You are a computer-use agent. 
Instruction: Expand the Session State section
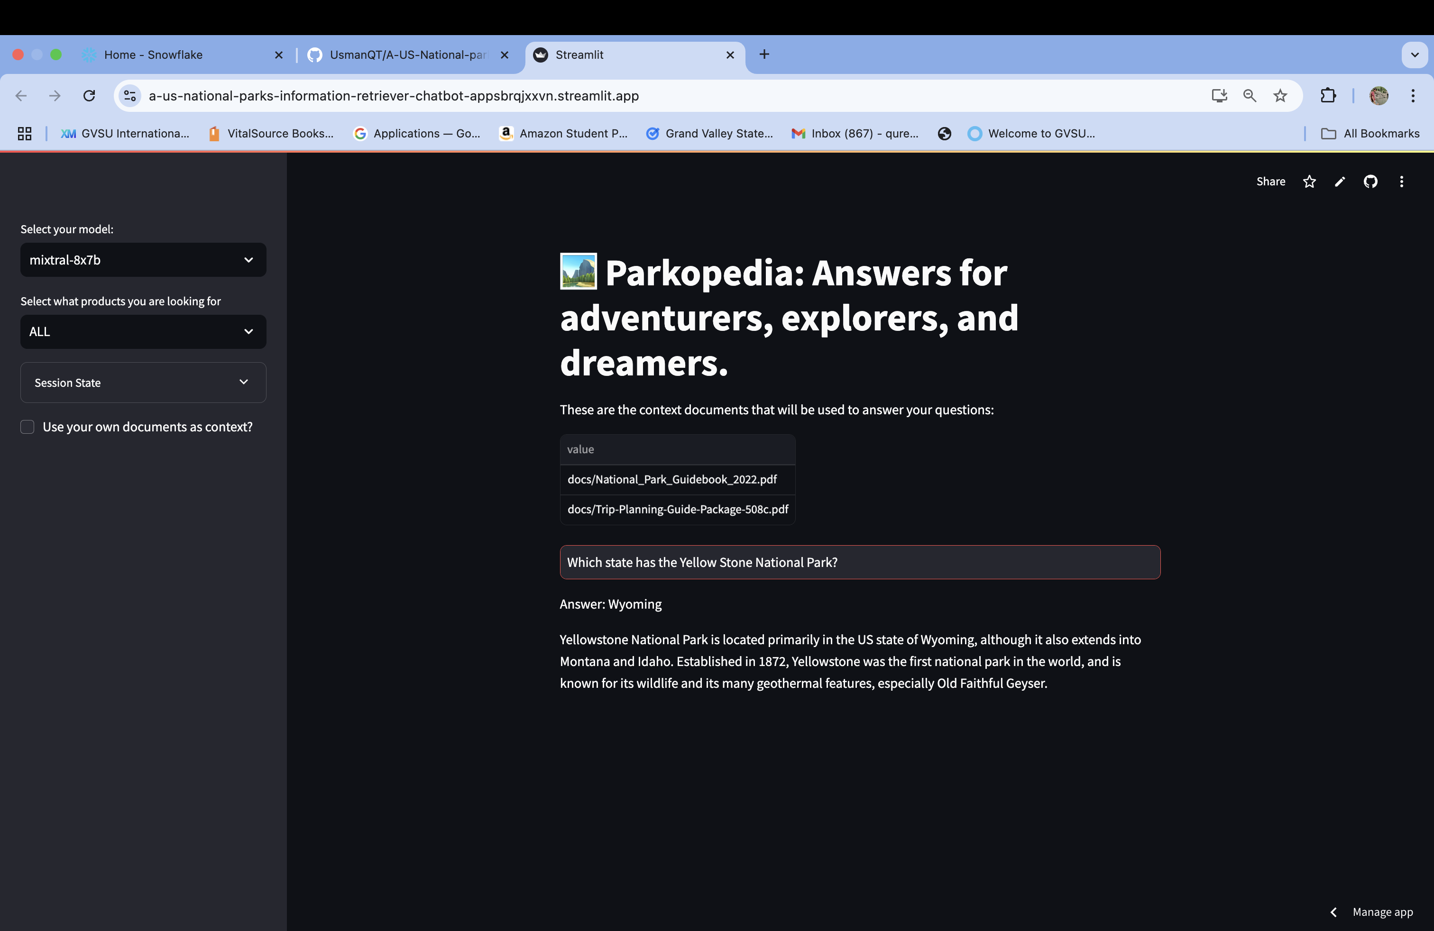[x=143, y=383]
